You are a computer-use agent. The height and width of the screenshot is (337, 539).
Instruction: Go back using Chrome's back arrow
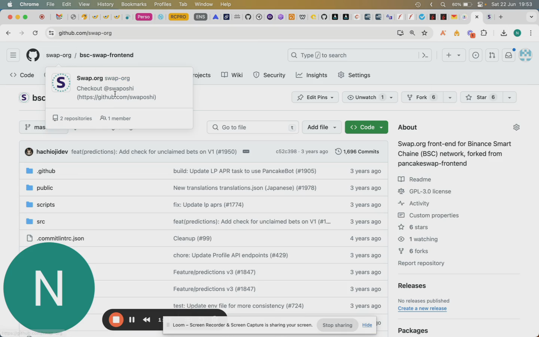[x=8, y=33]
